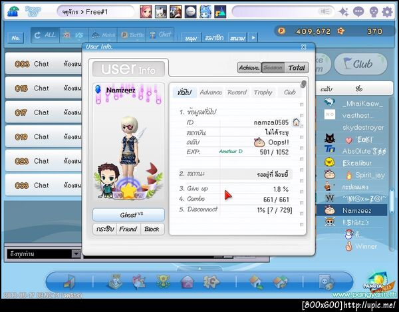The image size is (399, 312).
Task: Click the sparkle stars icon in top bar
Action: 344,12
